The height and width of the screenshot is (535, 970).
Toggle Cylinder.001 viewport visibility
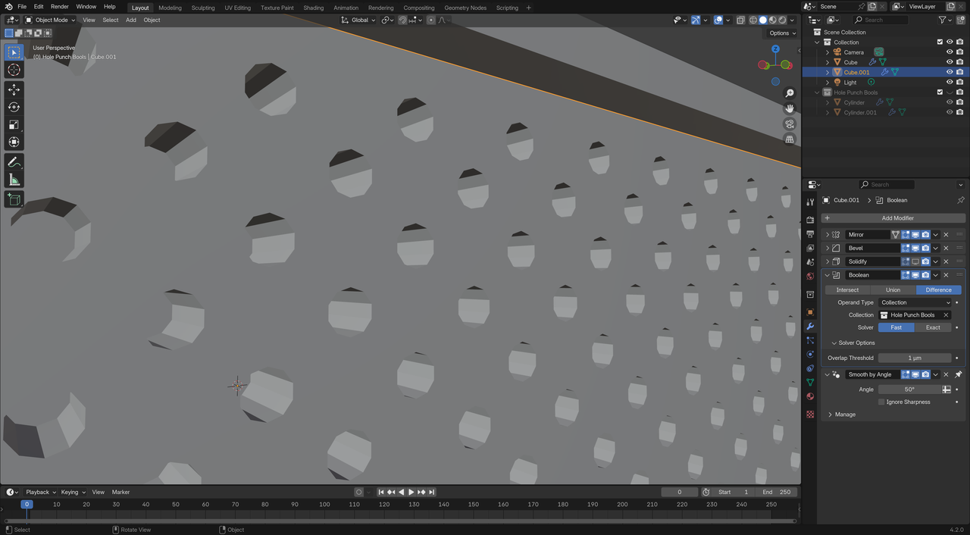(950, 112)
